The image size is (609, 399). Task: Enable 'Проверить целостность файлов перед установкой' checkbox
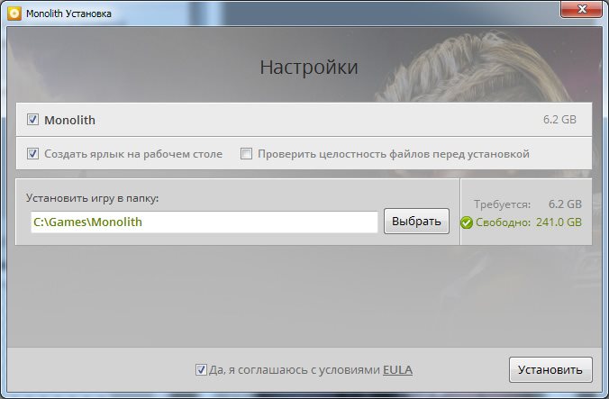coord(246,154)
